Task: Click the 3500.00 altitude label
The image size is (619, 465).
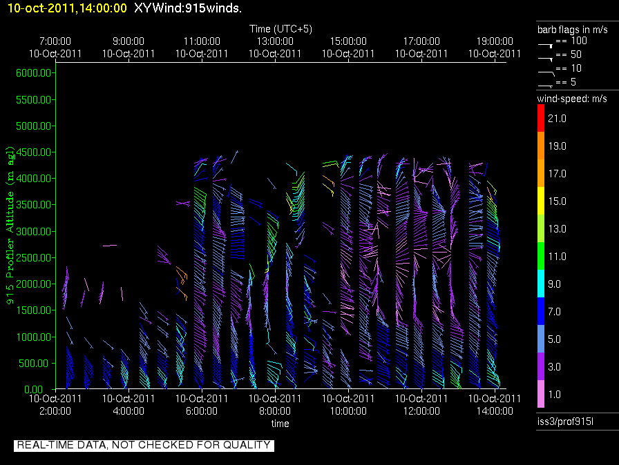Action: (34, 204)
